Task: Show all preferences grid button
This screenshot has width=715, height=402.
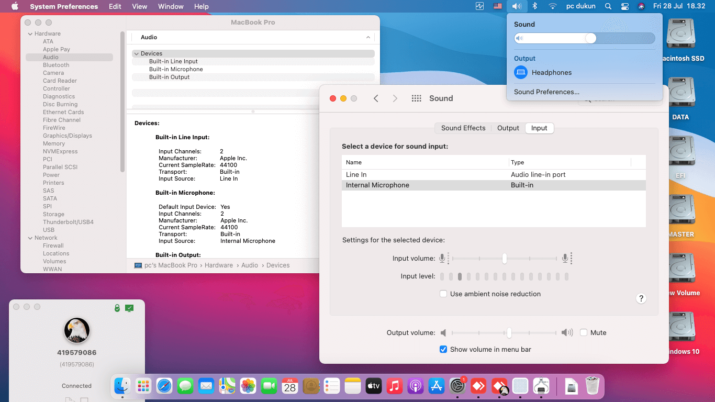Action: click(x=417, y=98)
